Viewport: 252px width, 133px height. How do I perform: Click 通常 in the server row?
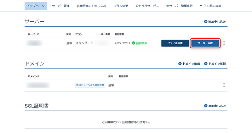[69, 43]
